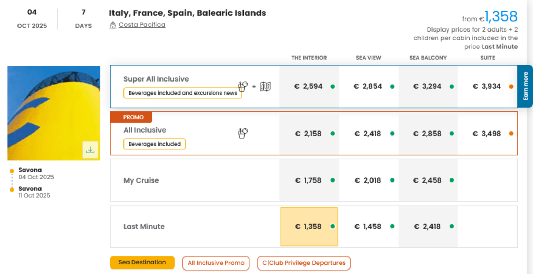Viewport: 533px width, 274px height.
Task: Click orange availability dot for All Inclusive Suite
Action: coord(511,134)
